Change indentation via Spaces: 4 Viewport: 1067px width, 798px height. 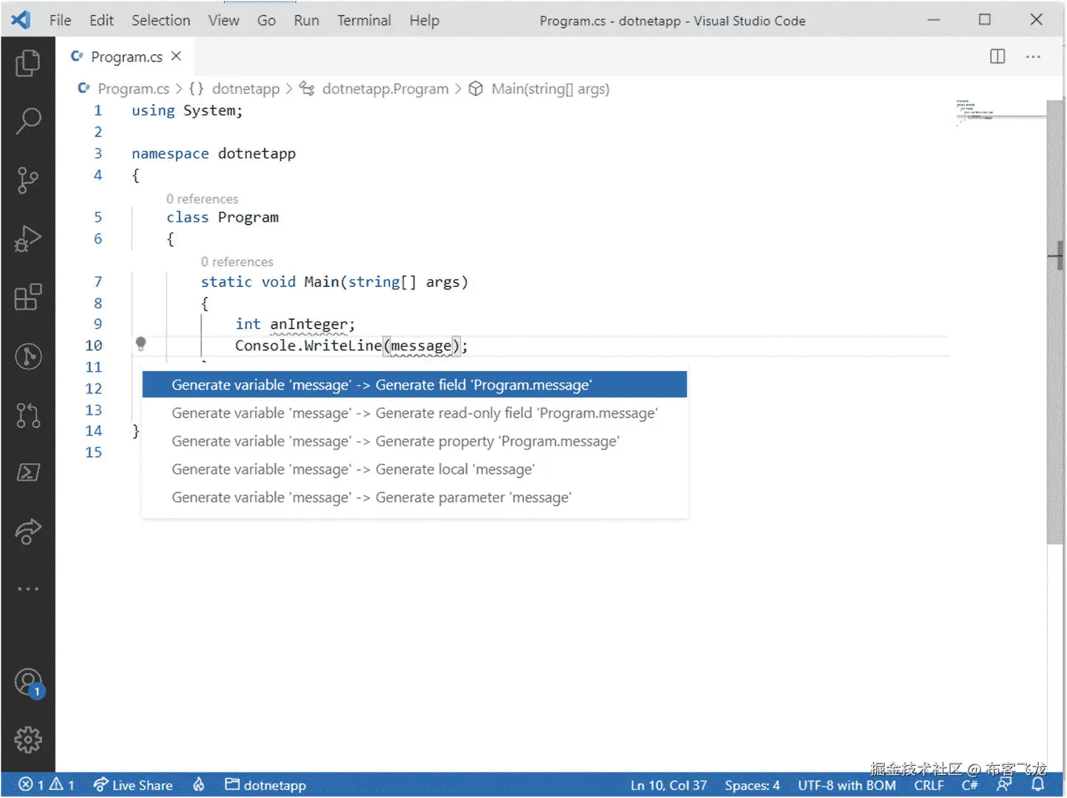pyautogui.click(x=752, y=785)
